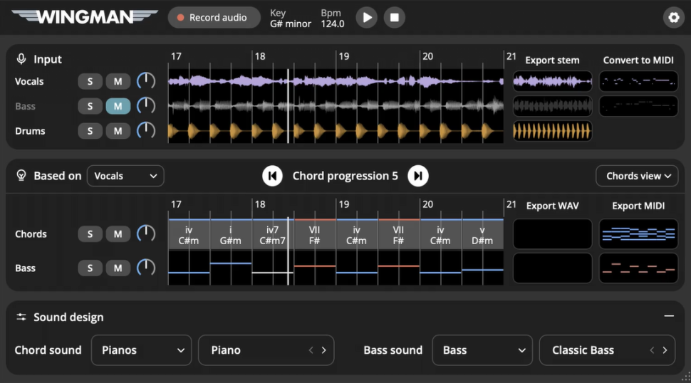Click the Record audio button
Viewport: 691px width, 383px height.
(214, 18)
